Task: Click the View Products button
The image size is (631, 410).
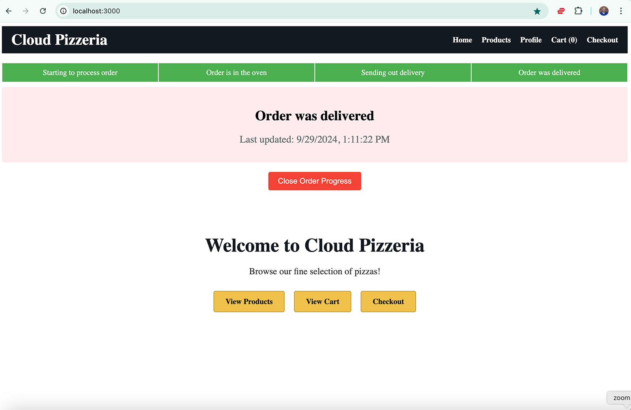Action: coord(249,302)
